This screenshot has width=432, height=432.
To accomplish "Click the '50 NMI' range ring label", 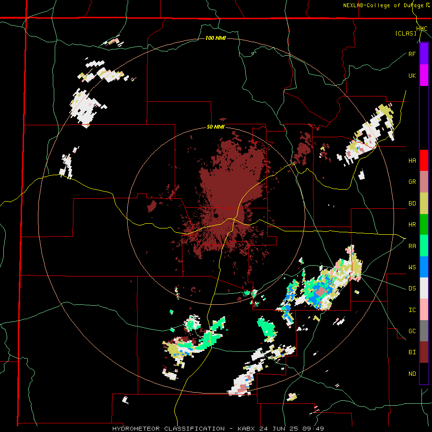I will click(216, 127).
